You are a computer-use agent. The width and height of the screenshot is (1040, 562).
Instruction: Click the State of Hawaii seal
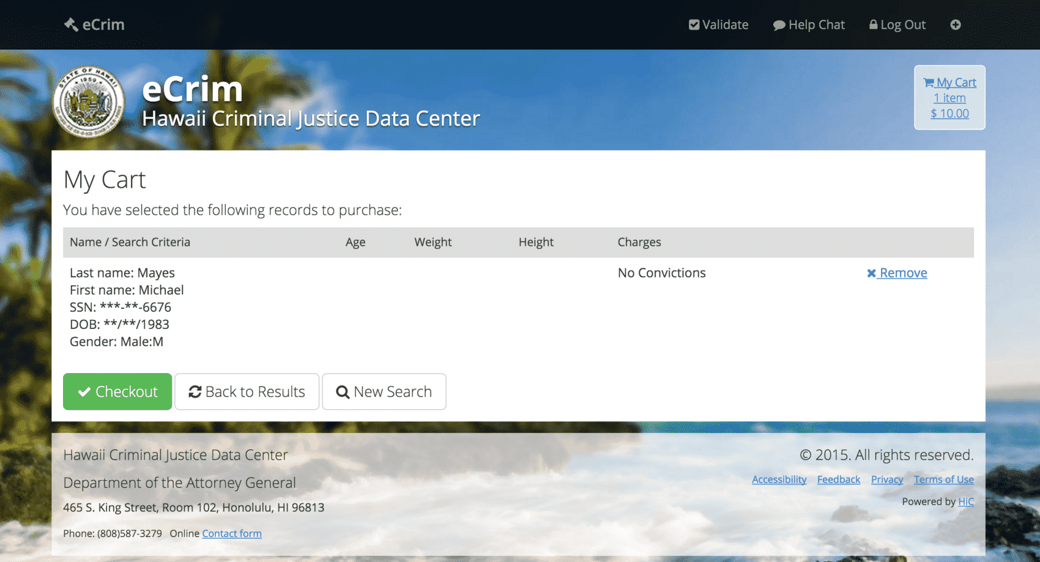89,102
